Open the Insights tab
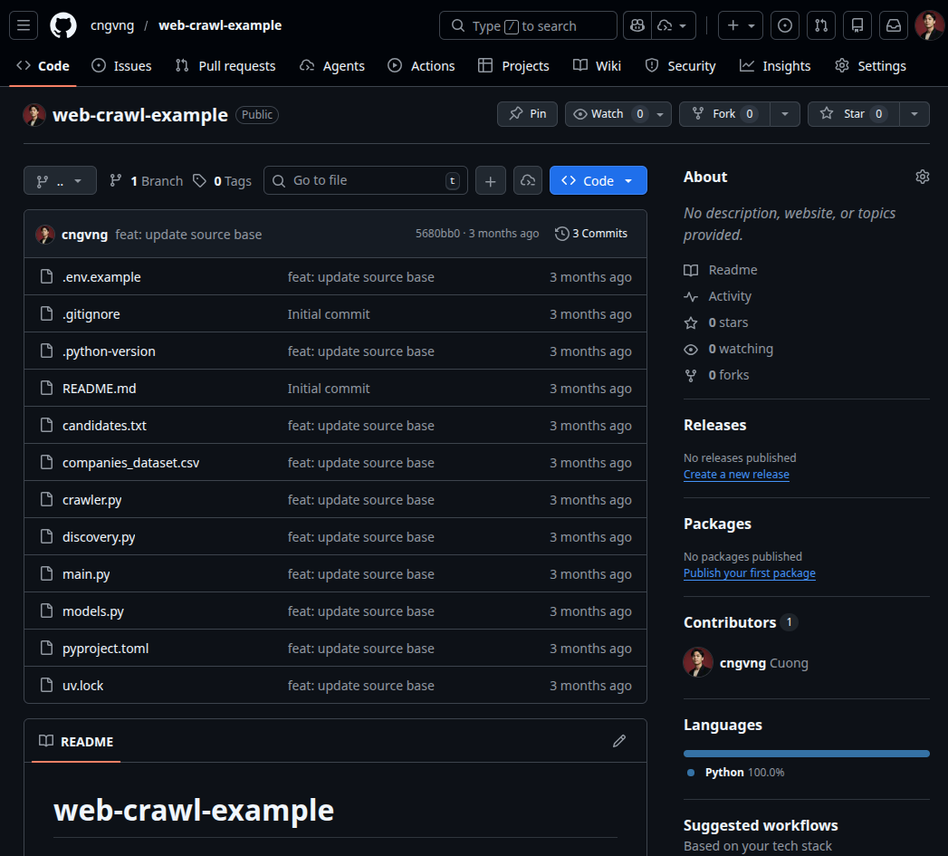The height and width of the screenshot is (856, 948). pos(774,66)
